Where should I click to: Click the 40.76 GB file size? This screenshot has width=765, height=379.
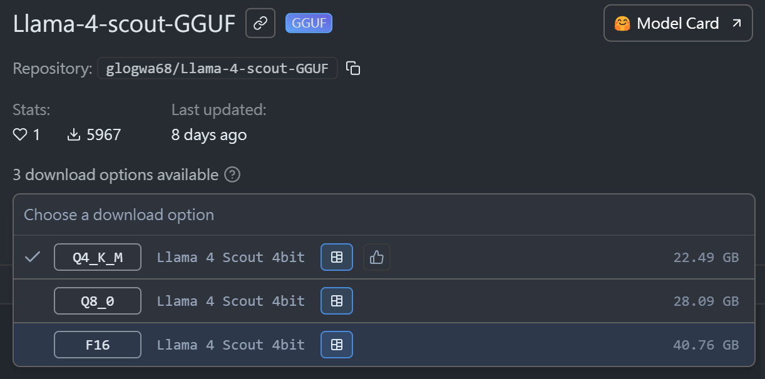tap(706, 345)
